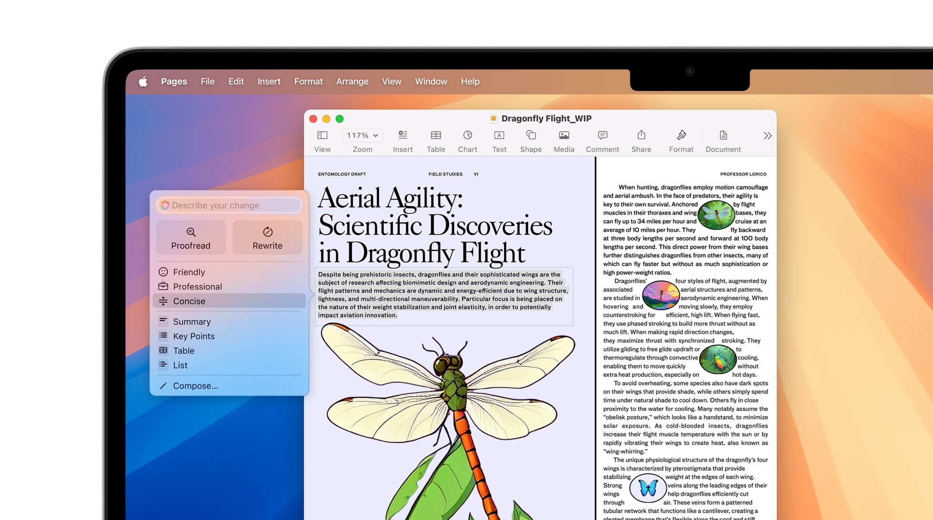Select Concise in Writing Tools menu

point(189,301)
